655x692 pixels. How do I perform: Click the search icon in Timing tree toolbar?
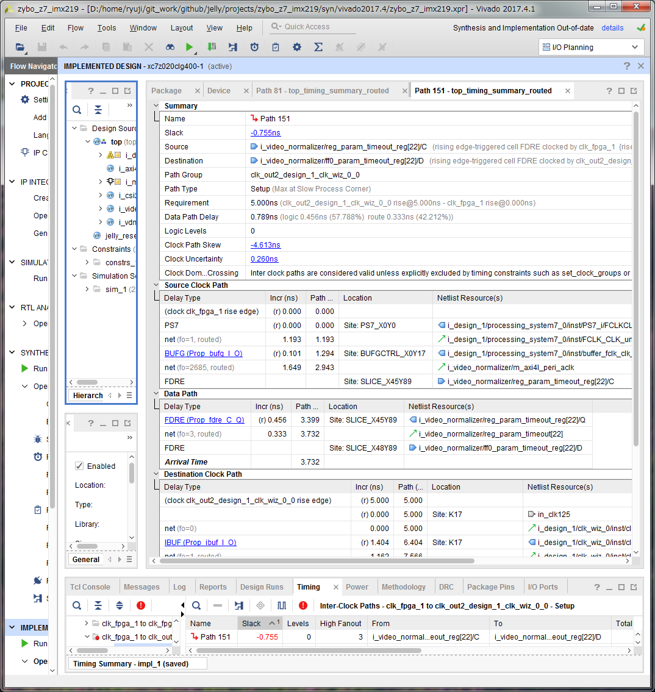[x=77, y=605]
